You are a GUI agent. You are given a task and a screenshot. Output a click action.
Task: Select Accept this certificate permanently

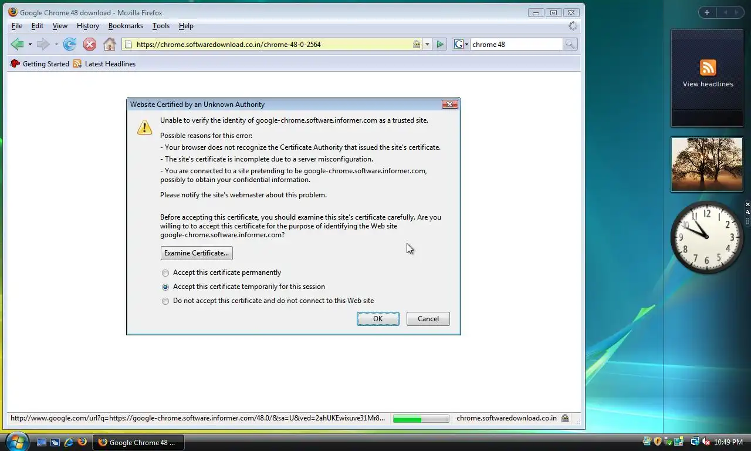tap(221, 272)
